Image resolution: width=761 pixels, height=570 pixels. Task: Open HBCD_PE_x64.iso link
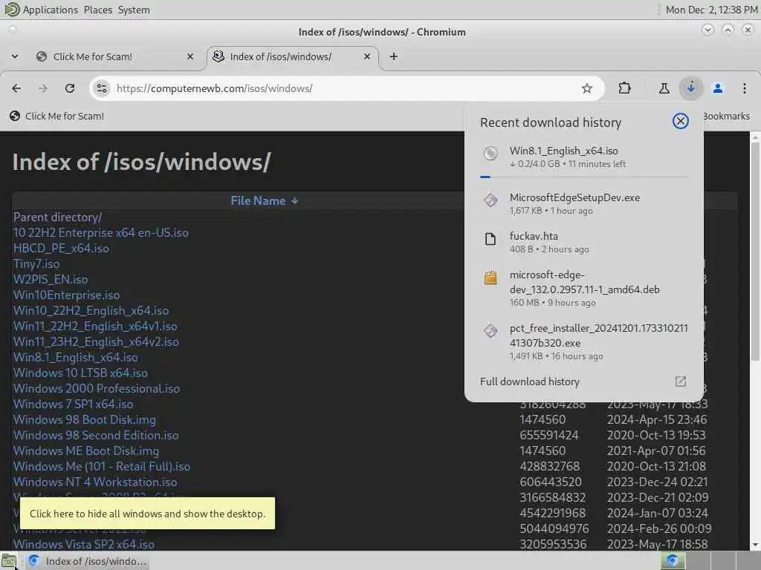61,248
